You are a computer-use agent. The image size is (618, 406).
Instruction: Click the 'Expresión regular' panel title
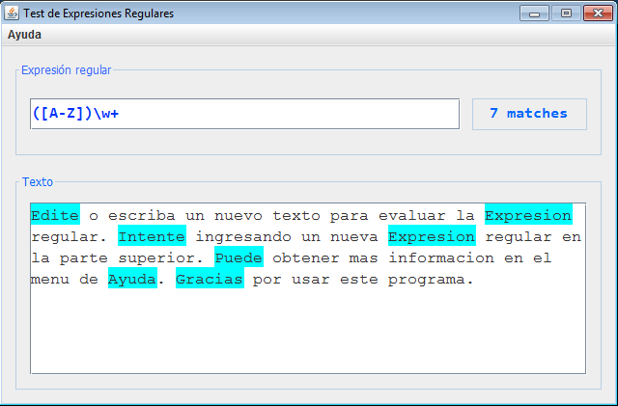(x=67, y=70)
